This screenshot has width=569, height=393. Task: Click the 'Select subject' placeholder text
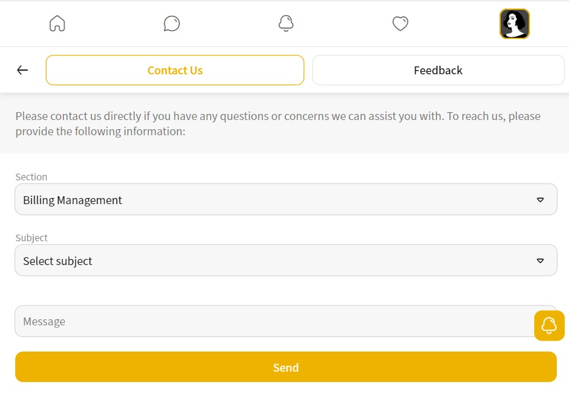[57, 261]
